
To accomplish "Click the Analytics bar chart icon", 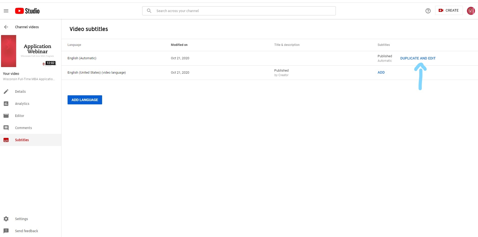I will pyautogui.click(x=6, y=104).
